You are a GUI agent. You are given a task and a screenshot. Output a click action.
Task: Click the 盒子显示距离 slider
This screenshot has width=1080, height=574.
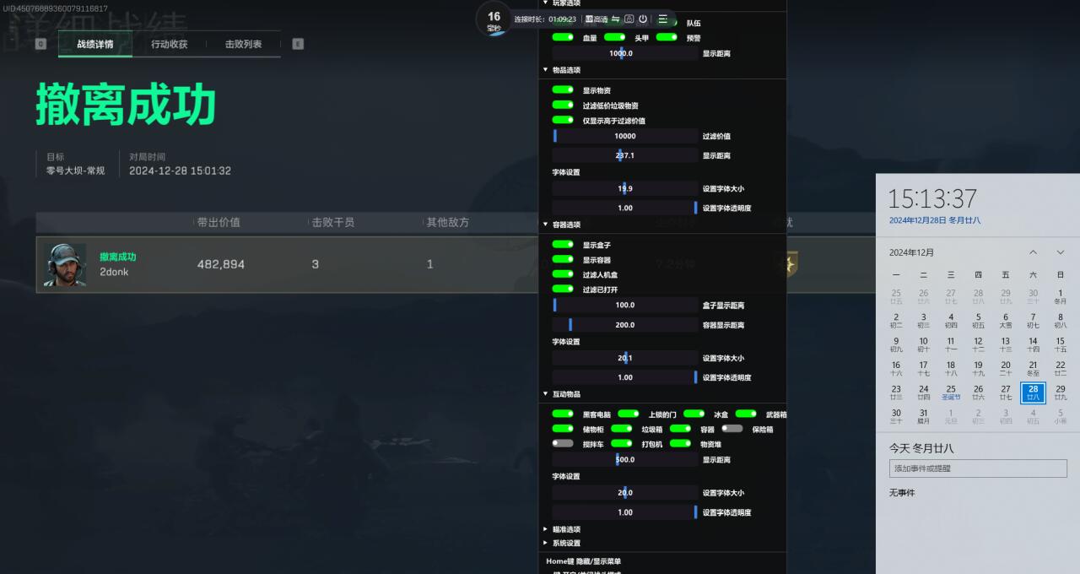click(x=625, y=306)
